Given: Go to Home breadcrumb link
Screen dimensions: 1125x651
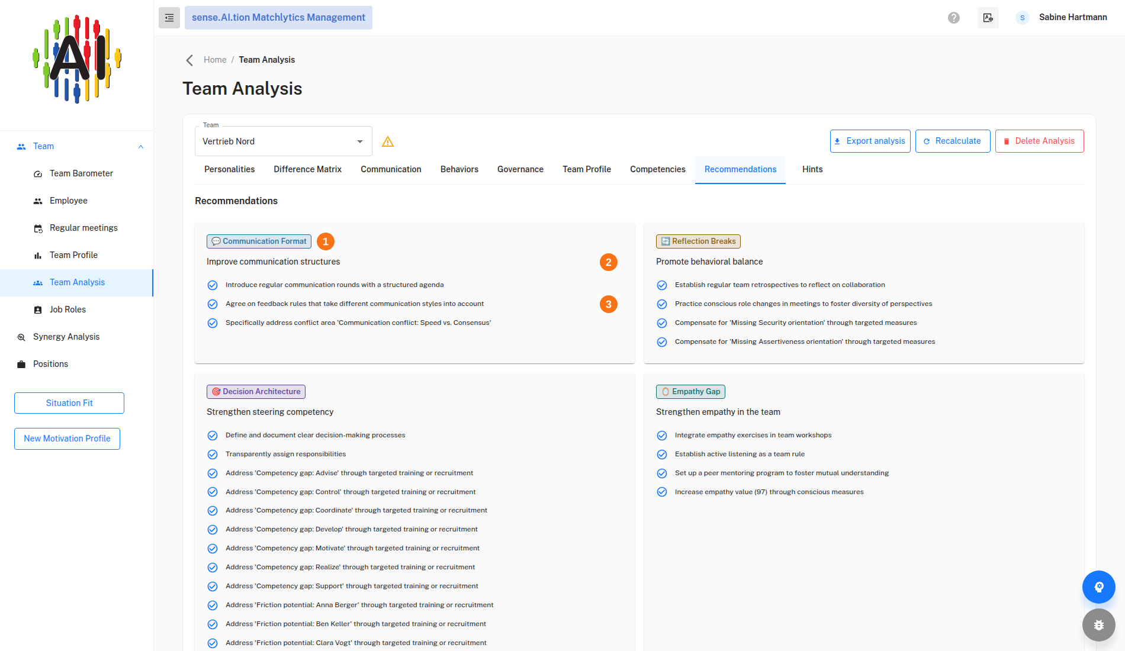Looking at the screenshot, I should (215, 60).
